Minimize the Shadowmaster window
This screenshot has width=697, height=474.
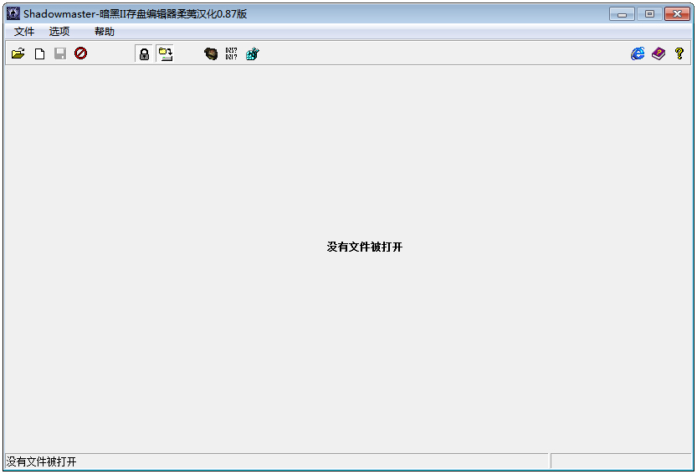pos(622,13)
